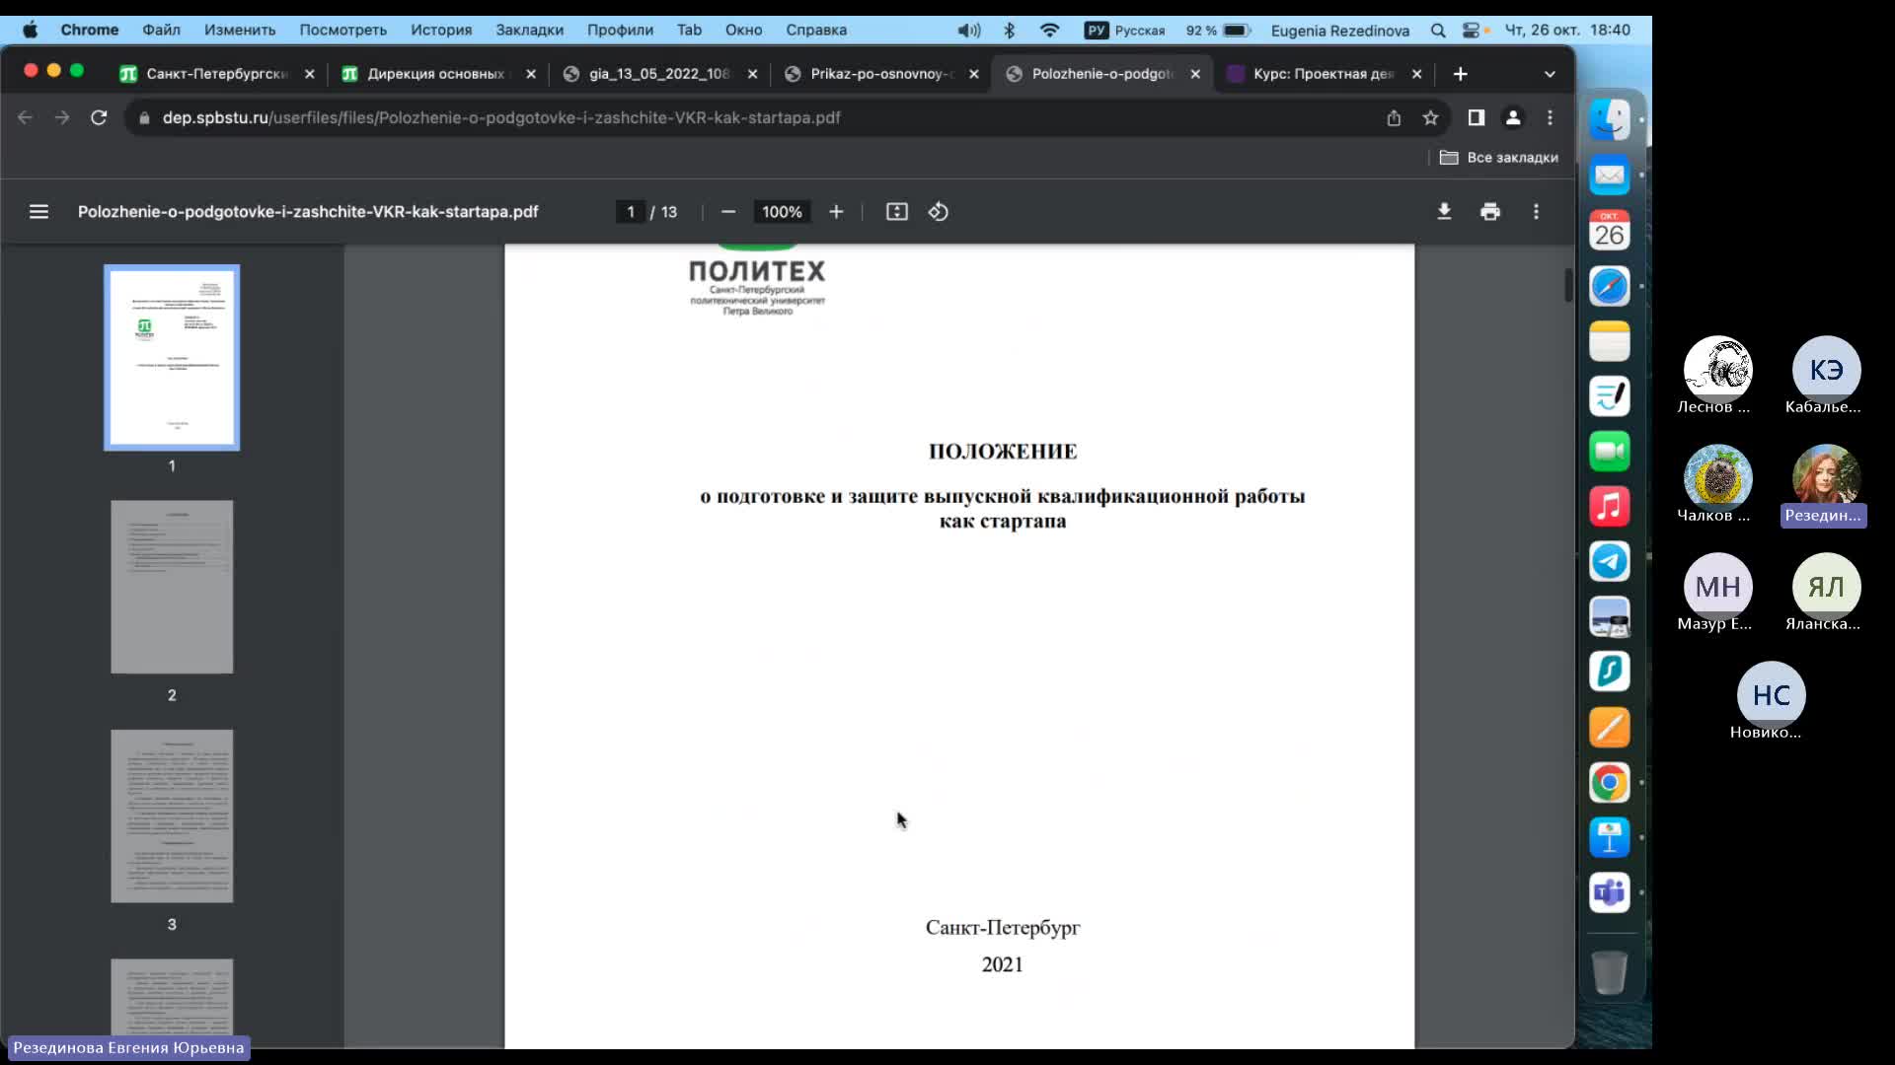Switch to gia_13_05_2022 tab
This screenshot has width=1895, height=1065.
658,74
